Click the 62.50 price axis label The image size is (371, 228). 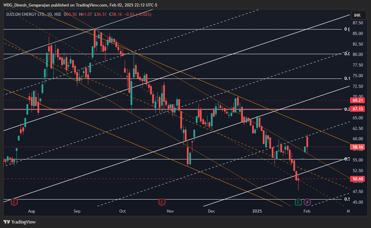click(358, 128)
